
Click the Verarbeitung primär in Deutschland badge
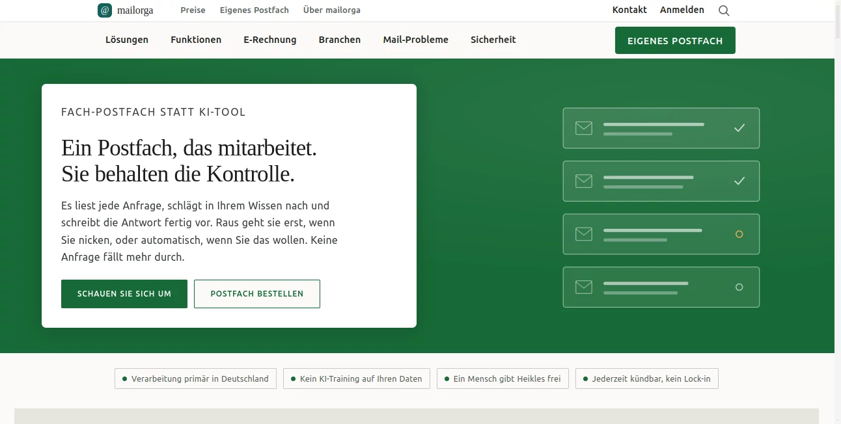(195, 378)
